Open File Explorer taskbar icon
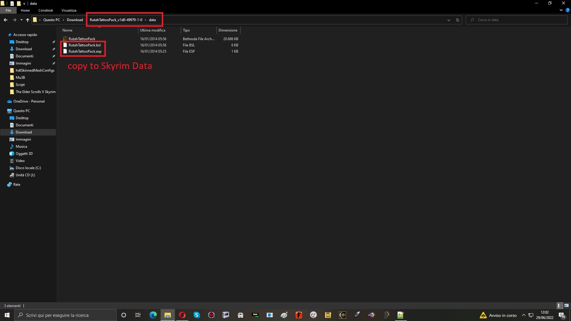 pyautogui.click(x=168, y=315)
